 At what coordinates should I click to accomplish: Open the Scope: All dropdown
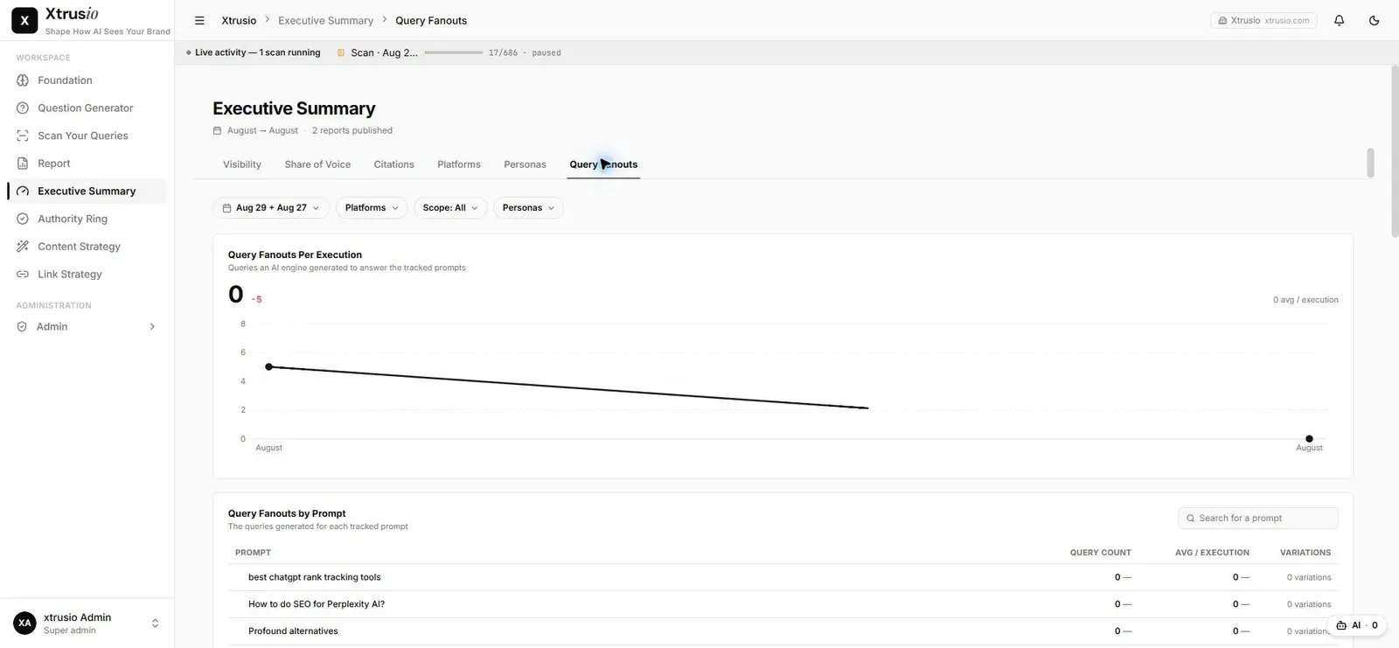point(450,208)
